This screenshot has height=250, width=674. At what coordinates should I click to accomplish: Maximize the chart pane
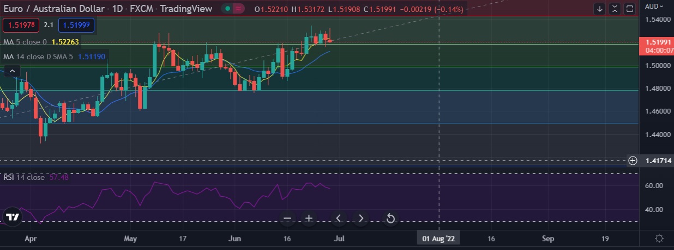629,9
